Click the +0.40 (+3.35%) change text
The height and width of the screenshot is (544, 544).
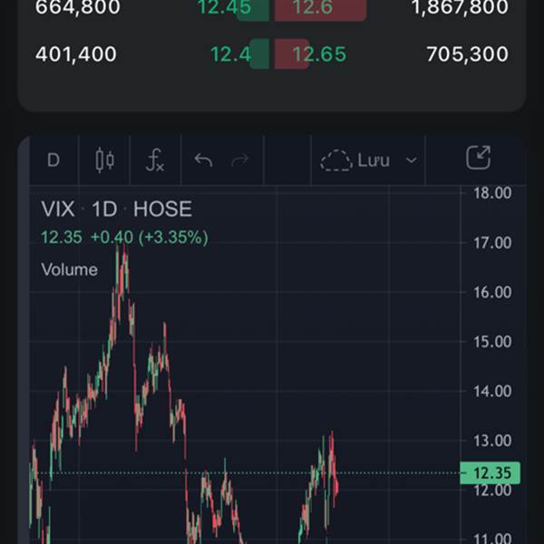click(x=150, y=238)
